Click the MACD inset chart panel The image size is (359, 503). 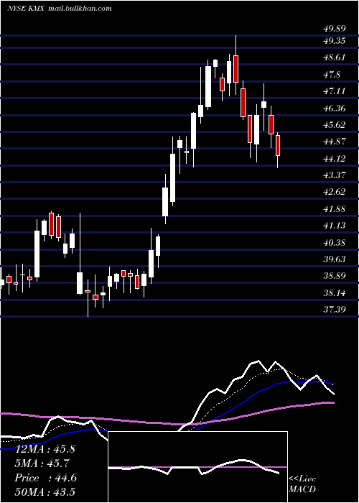coord(197,467)
